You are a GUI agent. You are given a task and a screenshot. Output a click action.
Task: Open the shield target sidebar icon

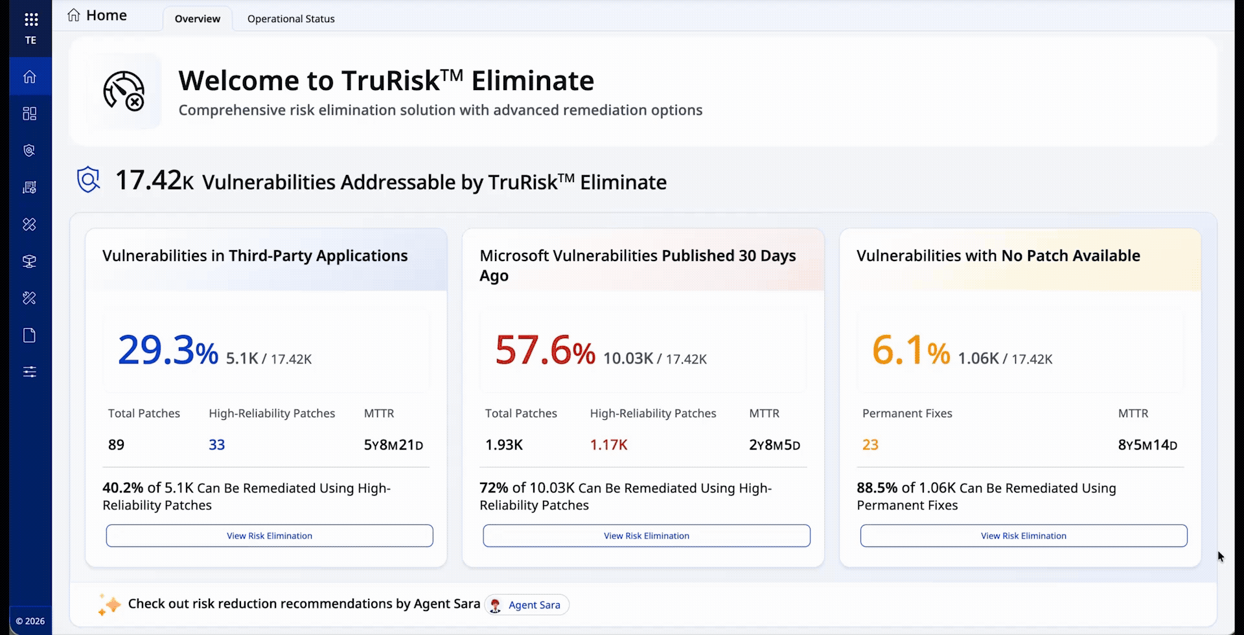click(30, 150)
